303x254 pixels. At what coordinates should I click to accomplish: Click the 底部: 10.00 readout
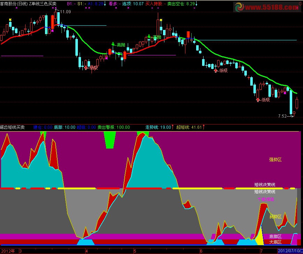click(x=65, y=127)
